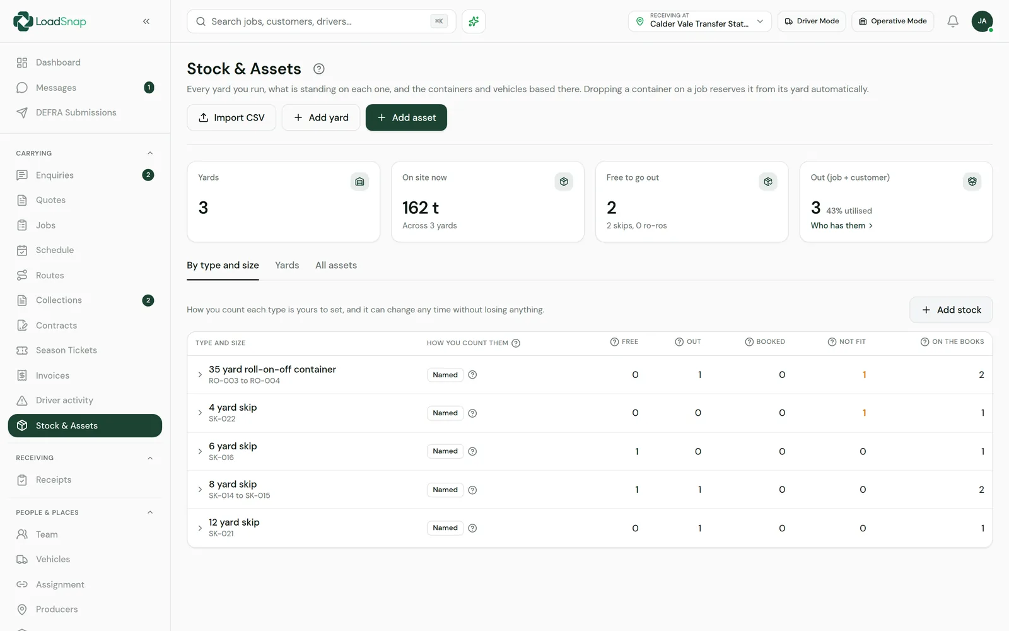Collapse the PEOPLE & PLACES sidebar section
The image size is (1009, 631).
tap(150, 512)
